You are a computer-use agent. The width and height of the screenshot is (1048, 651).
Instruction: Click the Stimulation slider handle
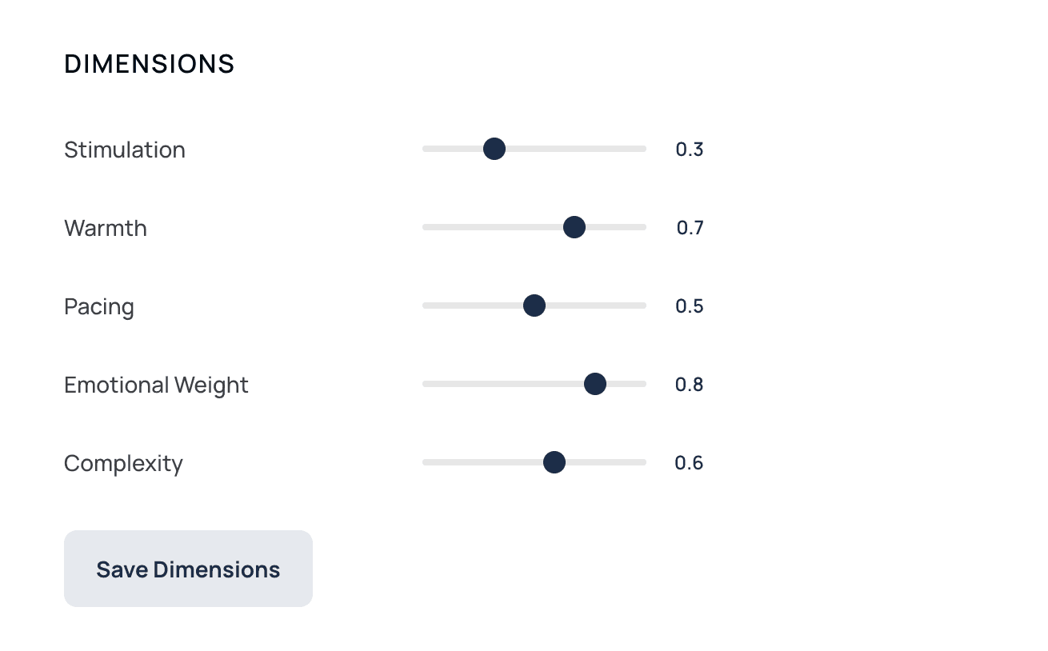(x=494, y=149)
